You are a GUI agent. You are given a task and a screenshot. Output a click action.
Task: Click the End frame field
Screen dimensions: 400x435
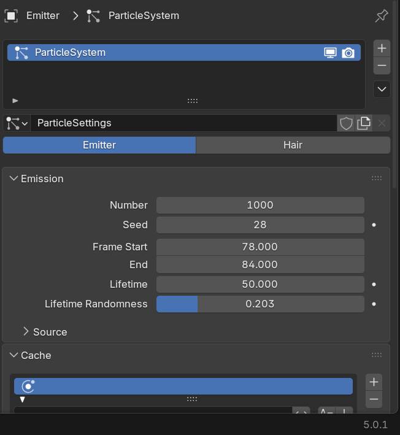pos(260,264)
